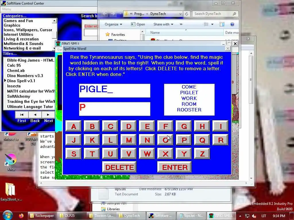This screenshot has height=220, width=294.
Task: Click the letter I key
Action: click(x=220, y=126)
